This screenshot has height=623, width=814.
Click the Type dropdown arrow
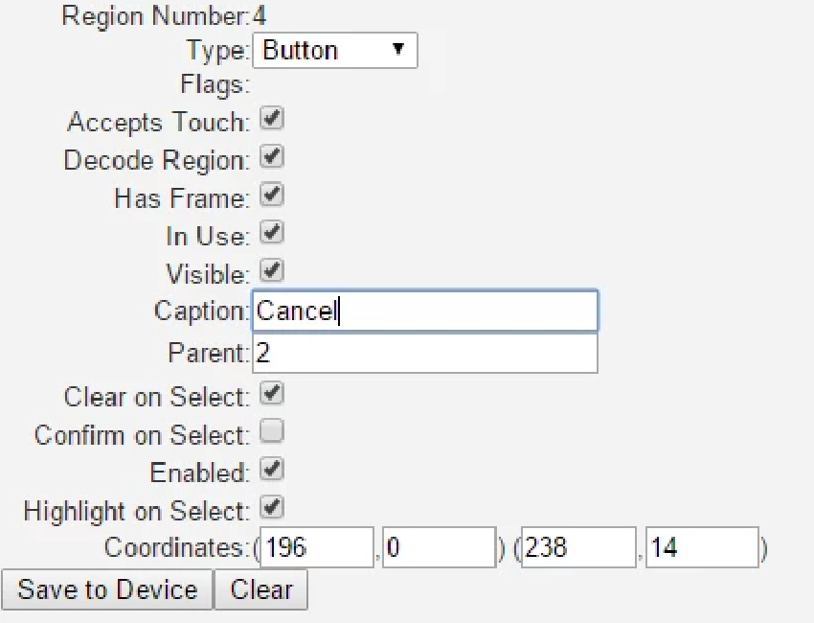pyautogui.click(x=398, y=50)
